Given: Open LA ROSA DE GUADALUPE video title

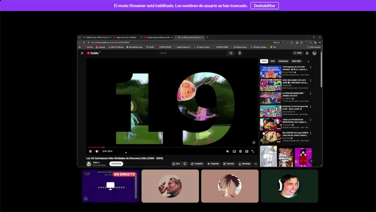Looking at the screenshot, I should click(x=293, y=94).
